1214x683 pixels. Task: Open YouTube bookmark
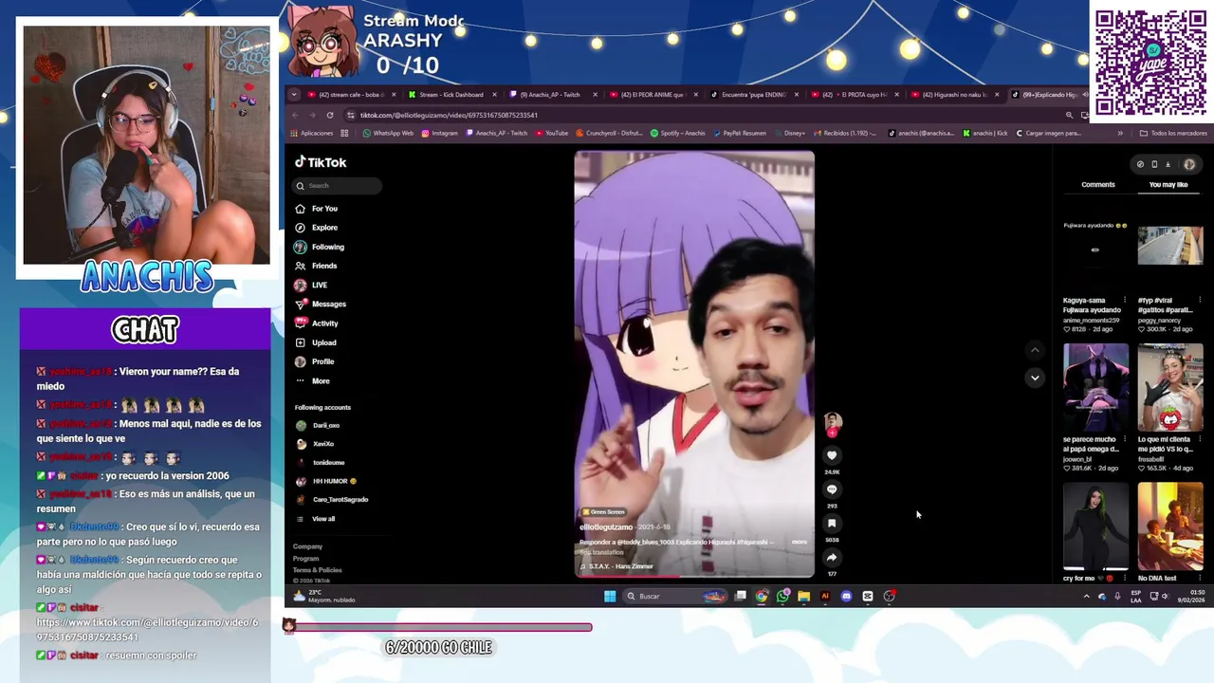coord(552,134)
